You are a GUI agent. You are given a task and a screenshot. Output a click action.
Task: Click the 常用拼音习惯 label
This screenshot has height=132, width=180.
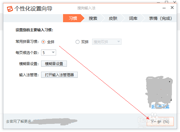click(27, 42)
